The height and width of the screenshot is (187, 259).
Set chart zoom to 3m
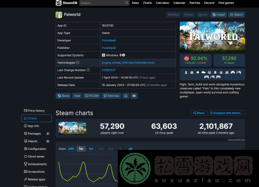(x=101, y=148)
